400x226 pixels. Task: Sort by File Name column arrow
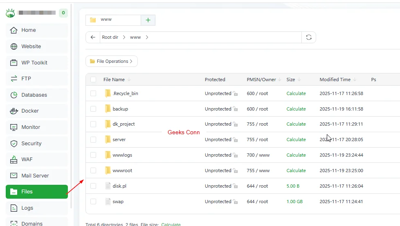click(129, 80)
